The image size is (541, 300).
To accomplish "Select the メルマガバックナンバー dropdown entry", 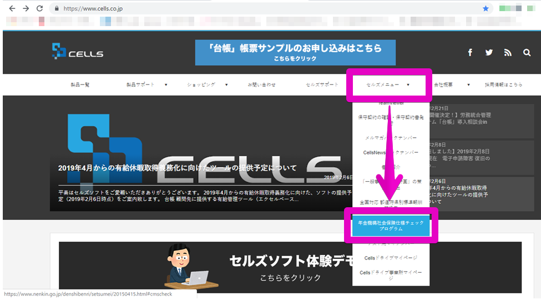I will (x=391, y=138).
